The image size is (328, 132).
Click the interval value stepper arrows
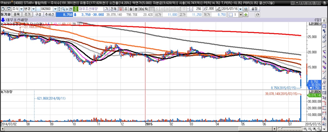pos(188,9)
